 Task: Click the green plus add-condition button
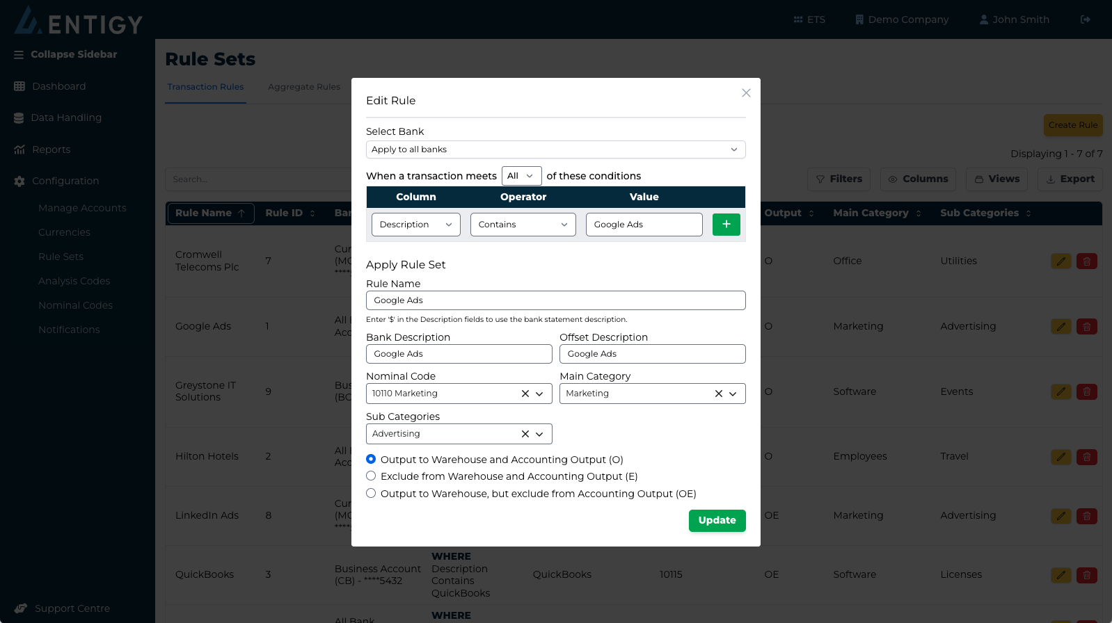tap(726, 225)
